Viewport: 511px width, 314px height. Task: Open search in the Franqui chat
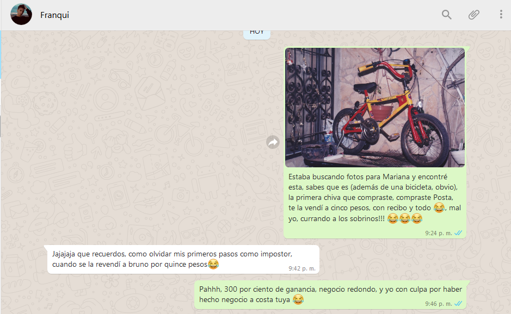tap(447, 15)
